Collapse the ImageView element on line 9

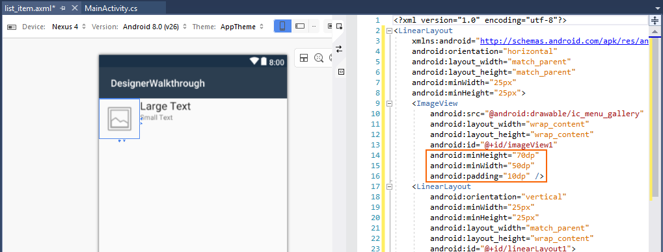[389, 103]
